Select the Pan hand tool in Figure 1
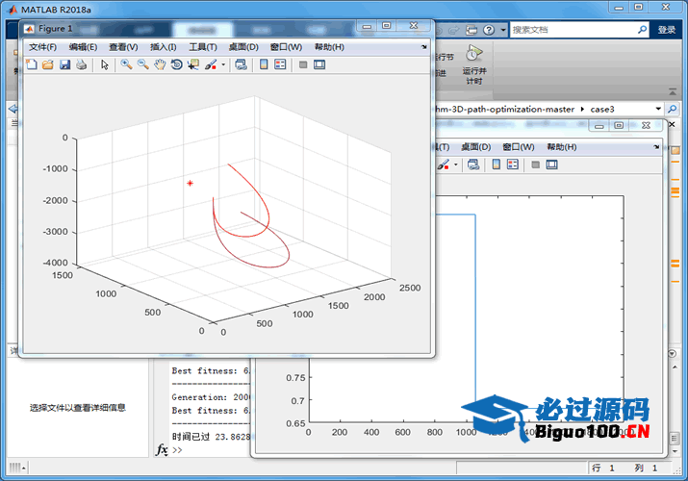This screenshot has width=688, height=481. (x=160, y=64)
